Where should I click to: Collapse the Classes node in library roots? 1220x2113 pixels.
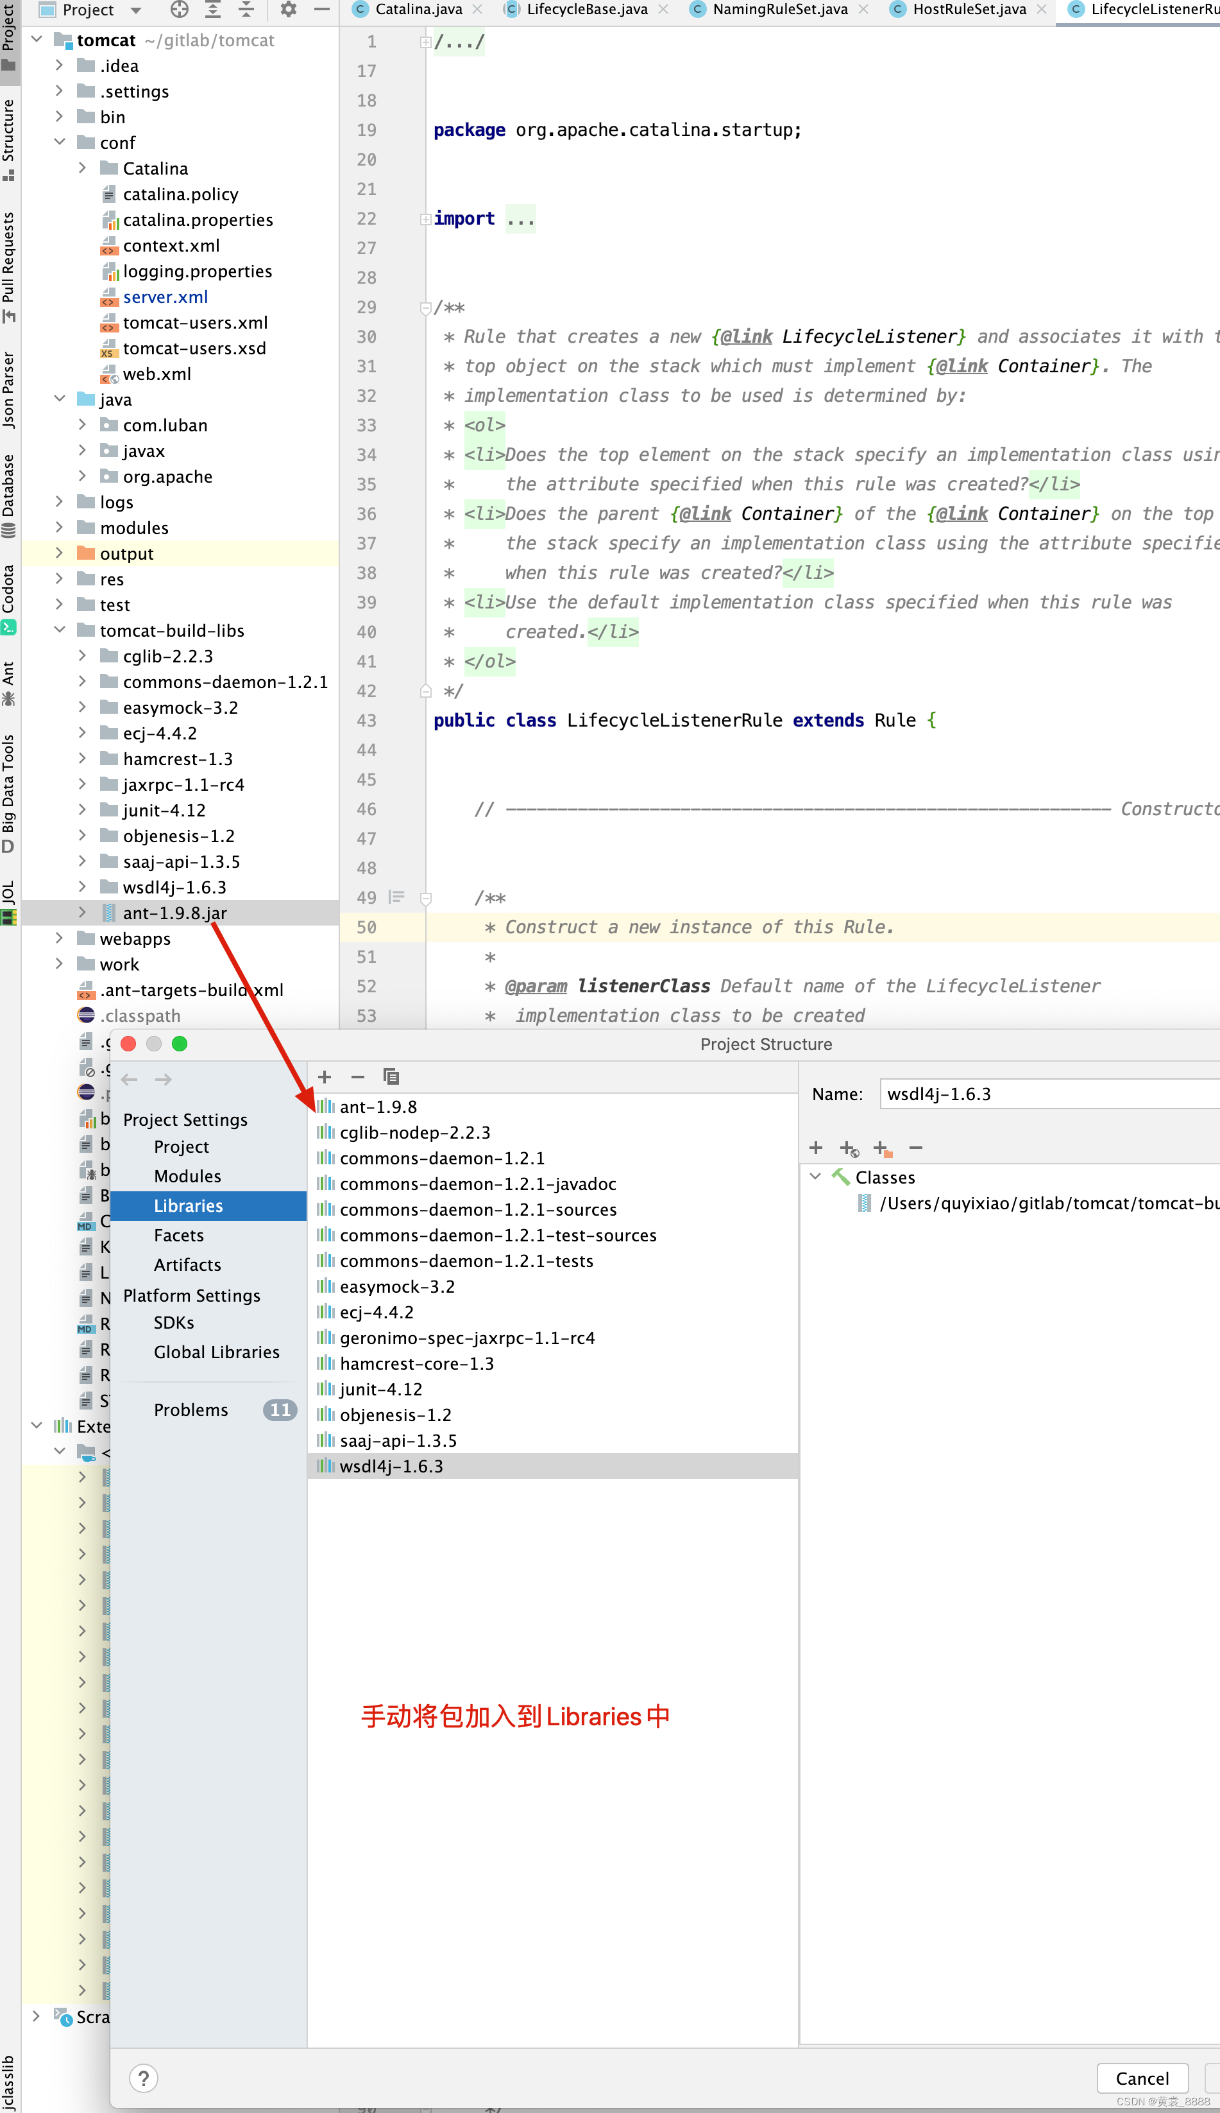click(815, 1177)
